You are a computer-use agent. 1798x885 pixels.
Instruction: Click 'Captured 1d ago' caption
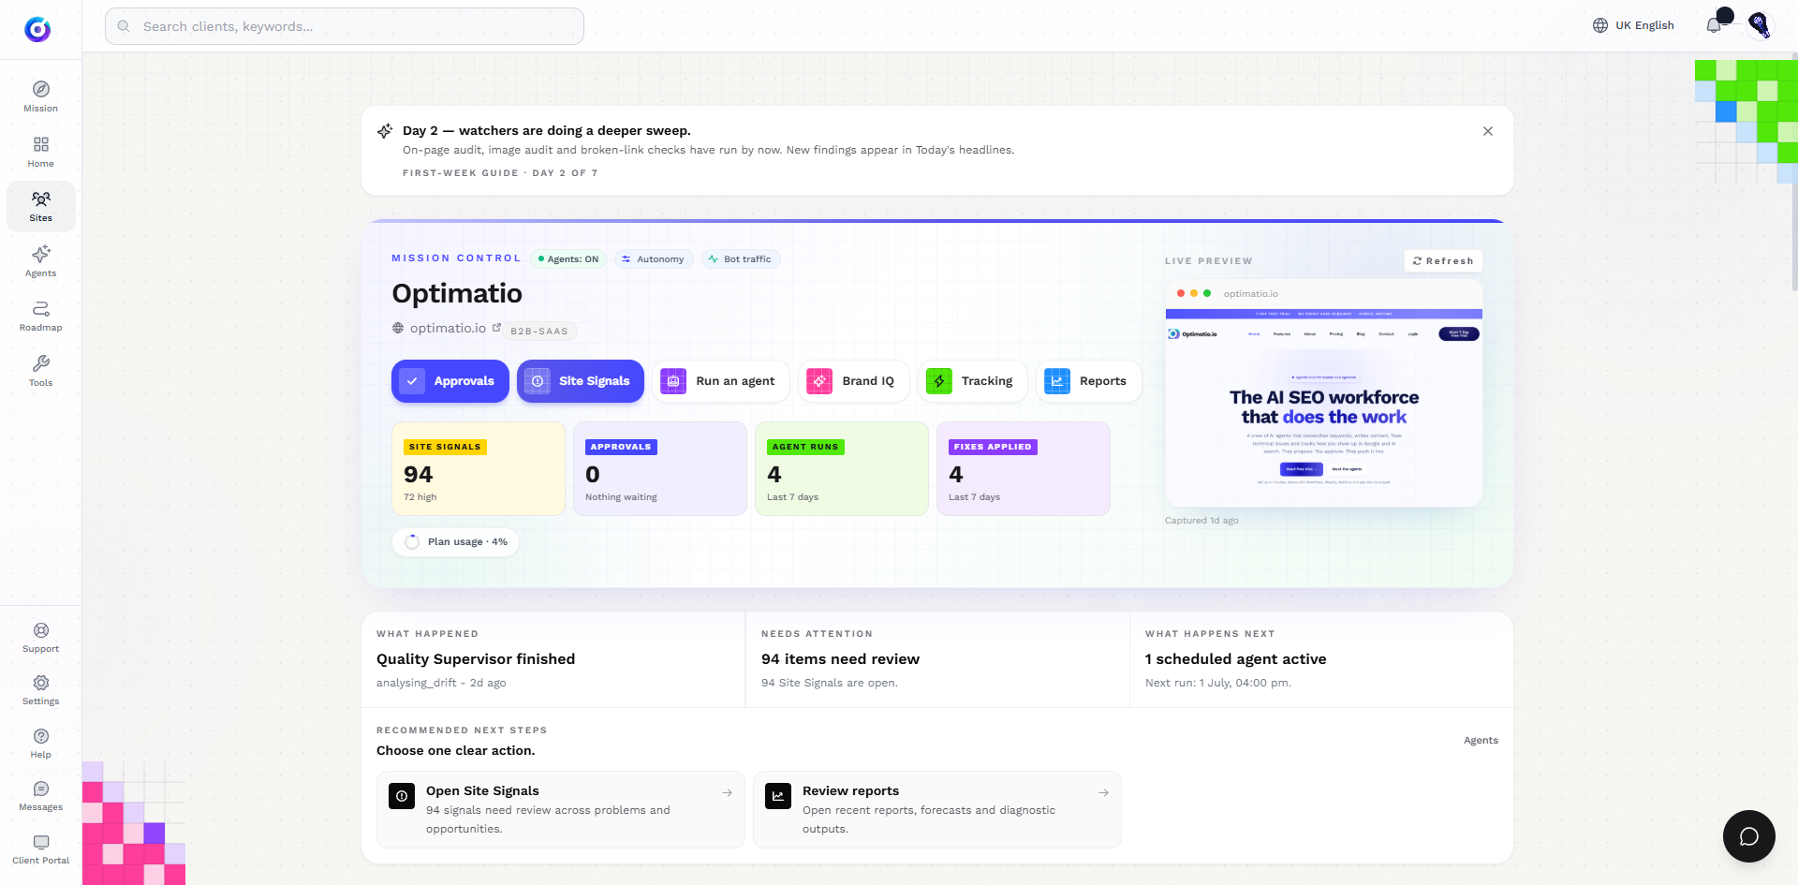click(x=1201, y=521)
